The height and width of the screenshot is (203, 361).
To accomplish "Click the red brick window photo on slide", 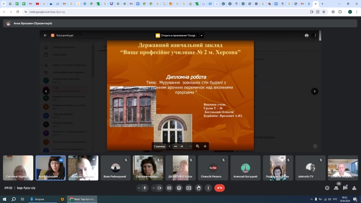I will (x=133, y=106).
